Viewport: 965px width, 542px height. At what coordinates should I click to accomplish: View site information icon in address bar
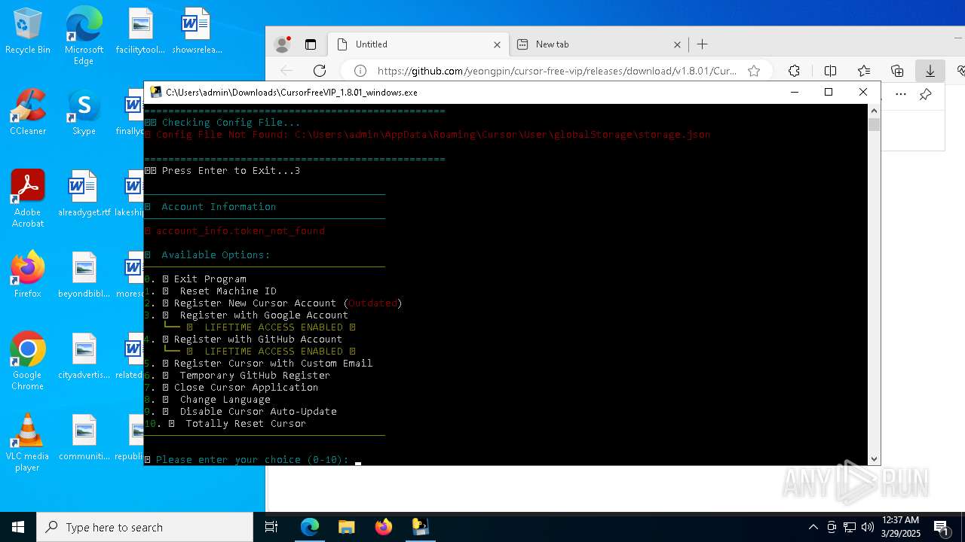[360, 71]
